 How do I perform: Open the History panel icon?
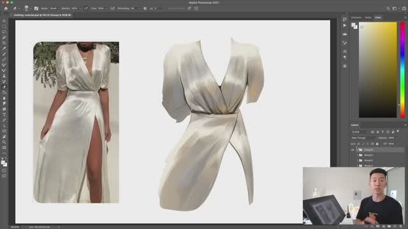tap(345, 20)
